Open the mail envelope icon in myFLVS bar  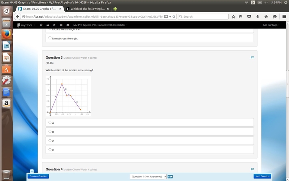pyautogui.click(x=68, y=25)
